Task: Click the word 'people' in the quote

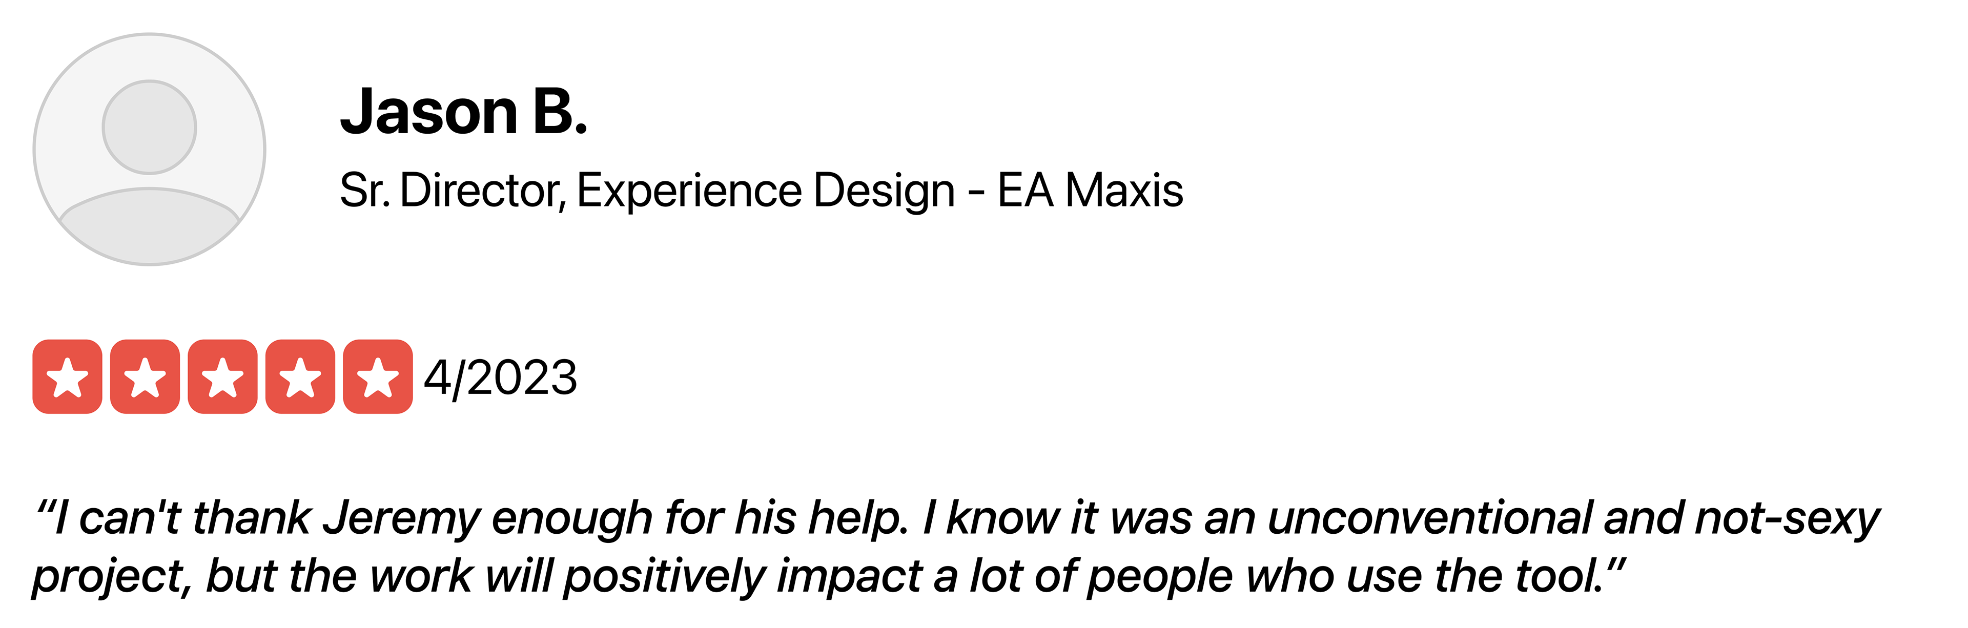Action: [1160, 578]
